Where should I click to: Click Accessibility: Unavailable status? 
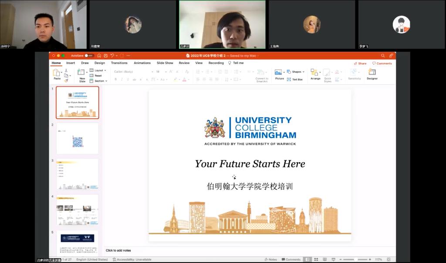click(x=132, y=260)
